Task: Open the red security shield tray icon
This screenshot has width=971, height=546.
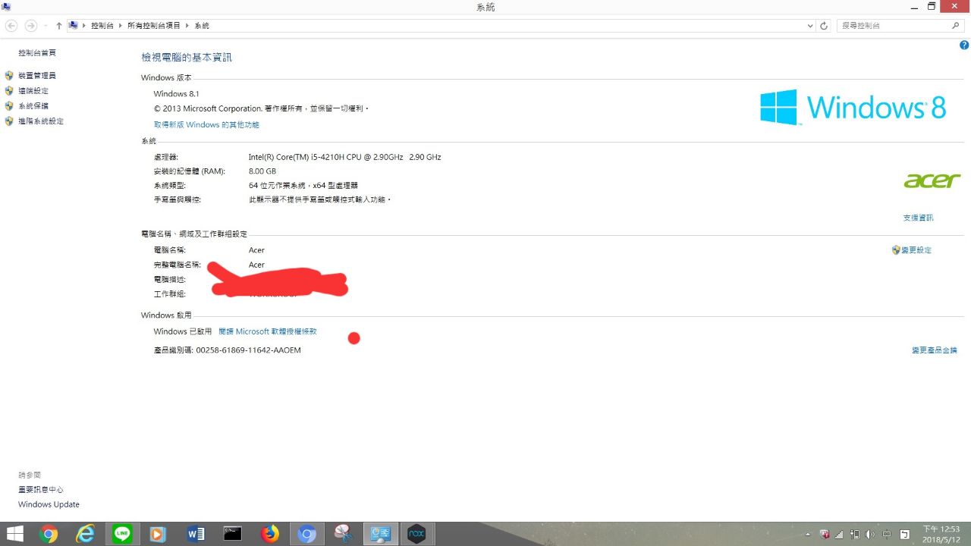Action: [825, 535]
